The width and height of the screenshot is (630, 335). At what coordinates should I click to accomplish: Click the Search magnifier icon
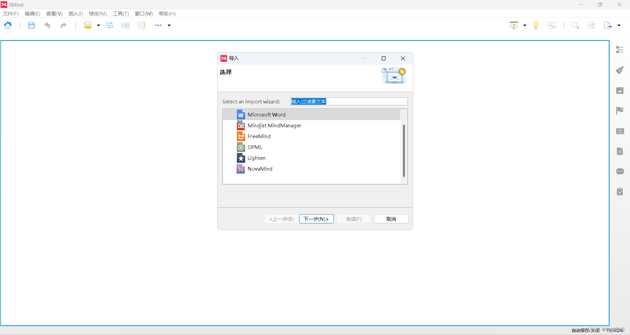[576, 25]
